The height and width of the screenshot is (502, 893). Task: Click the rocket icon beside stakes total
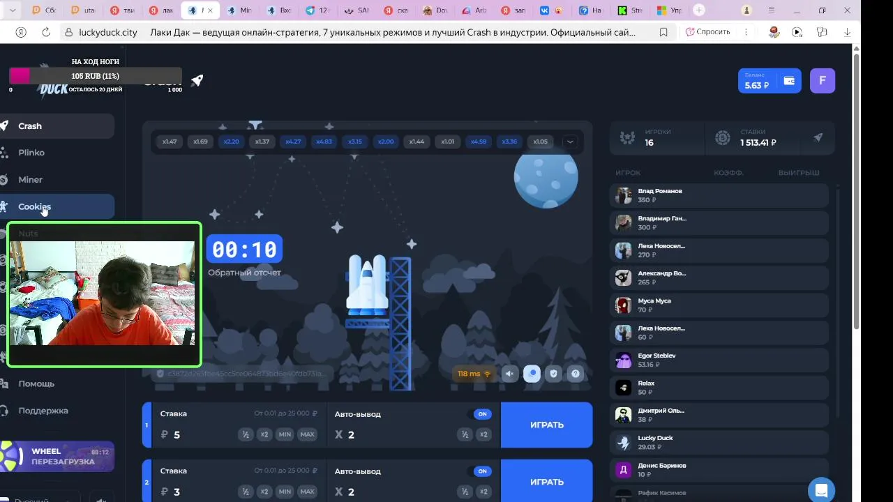818,138
